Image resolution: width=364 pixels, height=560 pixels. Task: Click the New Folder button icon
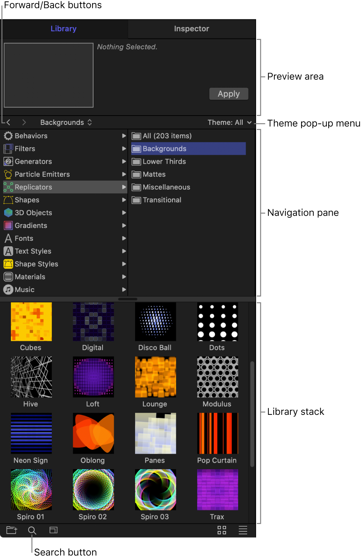(x=12, y=530)
